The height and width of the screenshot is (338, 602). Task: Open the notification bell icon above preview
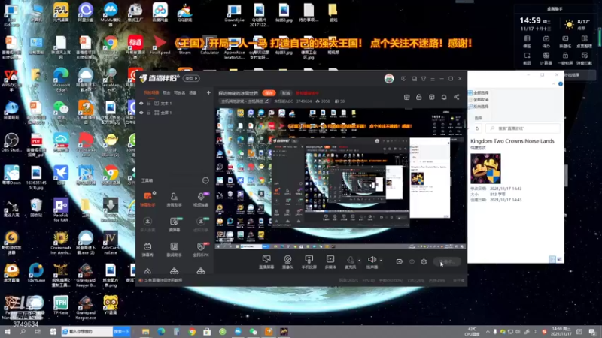tap(444, 98)
